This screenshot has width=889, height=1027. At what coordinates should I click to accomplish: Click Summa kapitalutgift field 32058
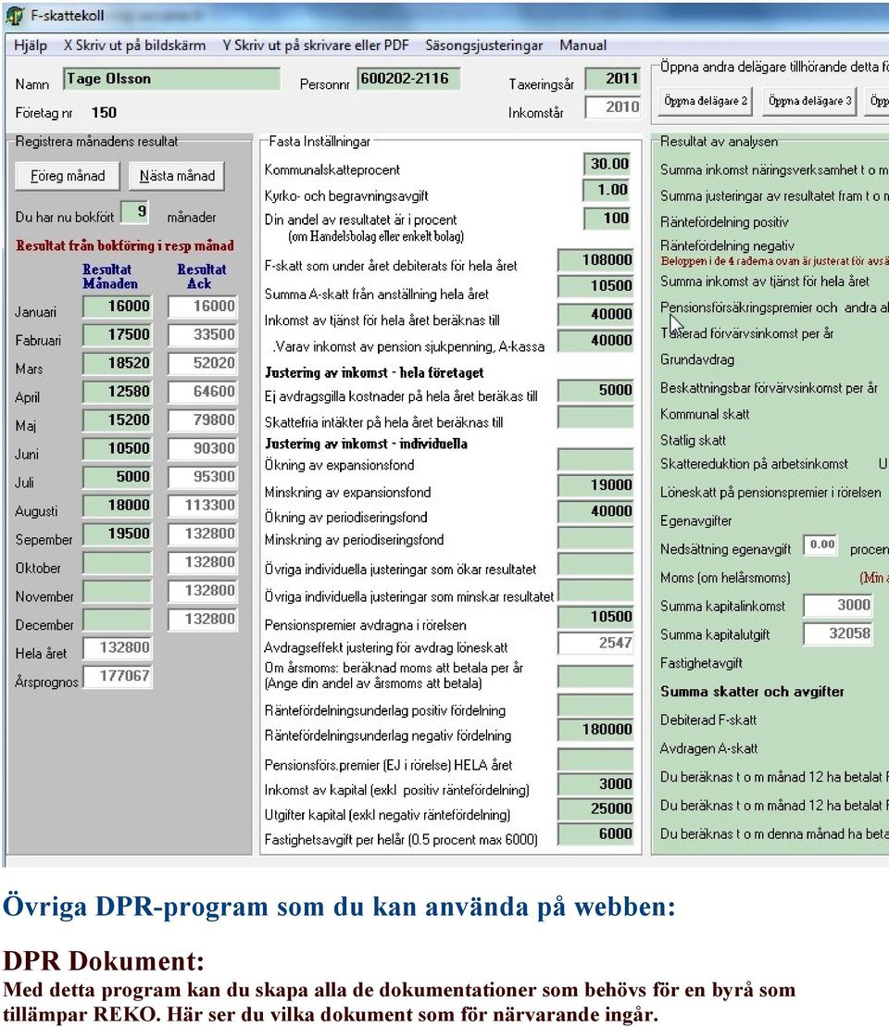[838, 633]
